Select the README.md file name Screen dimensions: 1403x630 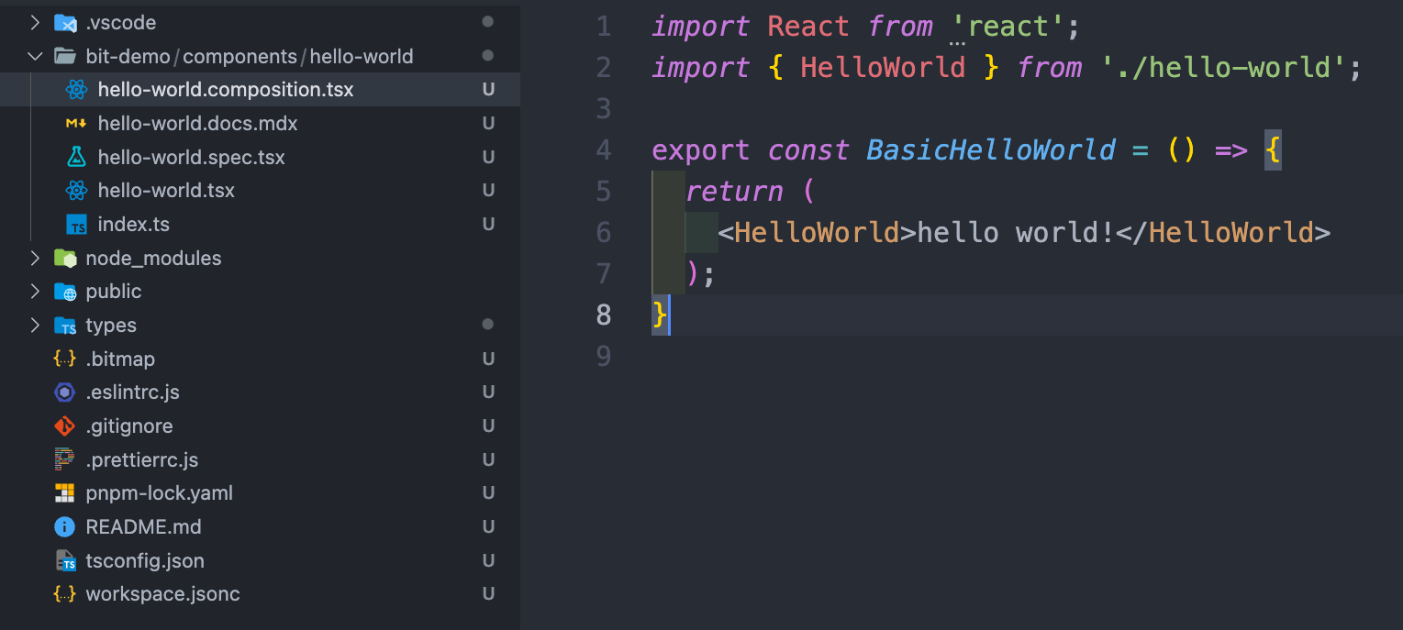tap(143, 527)
